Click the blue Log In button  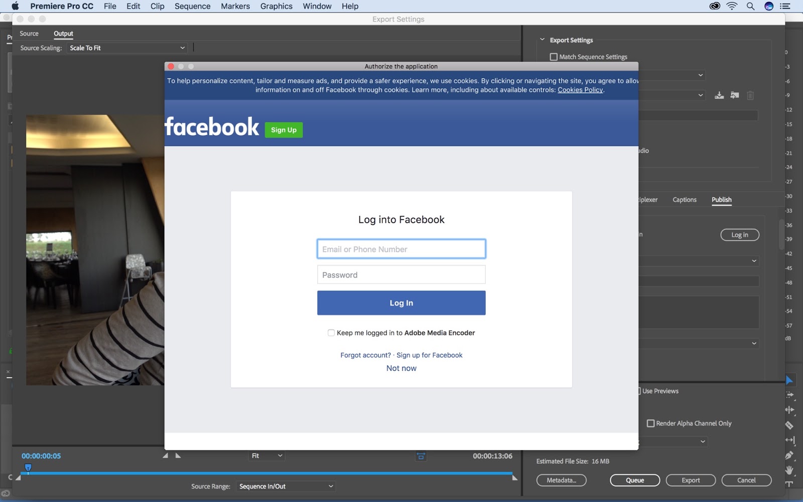pyautogui.click(x=401, y=303)
